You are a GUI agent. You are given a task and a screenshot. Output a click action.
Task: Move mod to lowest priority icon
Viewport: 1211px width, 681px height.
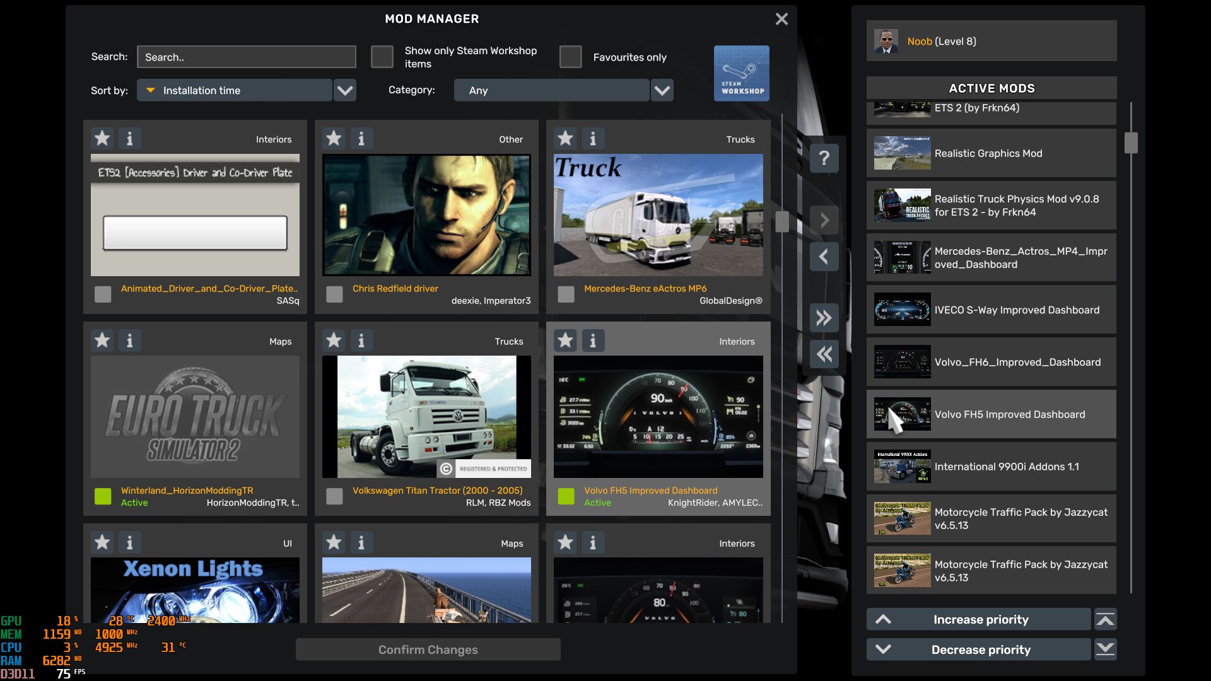1105,649
